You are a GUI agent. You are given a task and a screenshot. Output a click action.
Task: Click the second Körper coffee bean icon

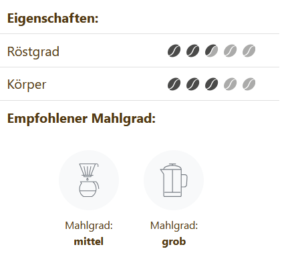point(192,84)
